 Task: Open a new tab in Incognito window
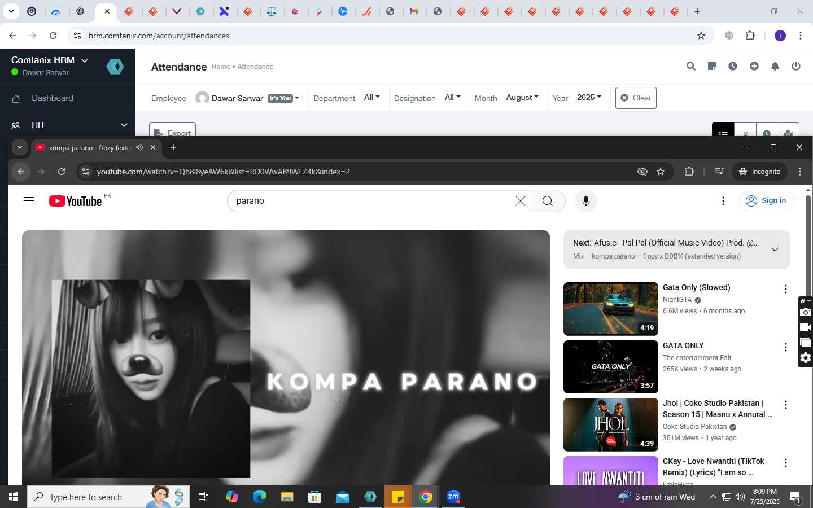[173, 147]
